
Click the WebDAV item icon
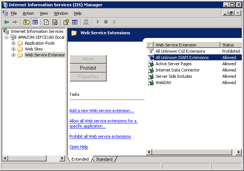151,83
